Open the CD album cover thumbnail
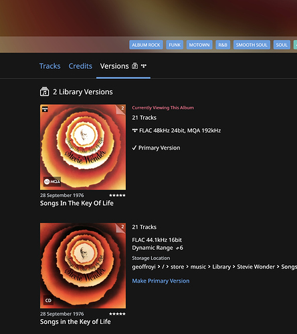 tap(83, 266)
